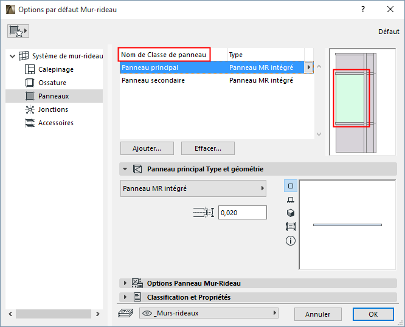
Task: Open the Jonctions settings page
Action: click(53, 109)
